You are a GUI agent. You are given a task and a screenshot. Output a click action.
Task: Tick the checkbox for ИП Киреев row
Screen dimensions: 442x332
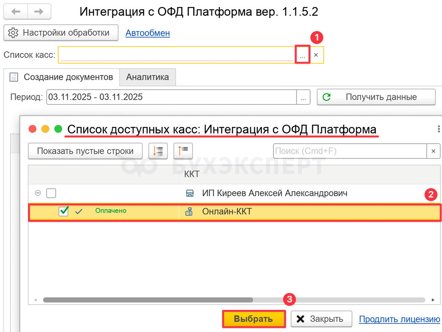pyautogui.click(x=51, y=193)
